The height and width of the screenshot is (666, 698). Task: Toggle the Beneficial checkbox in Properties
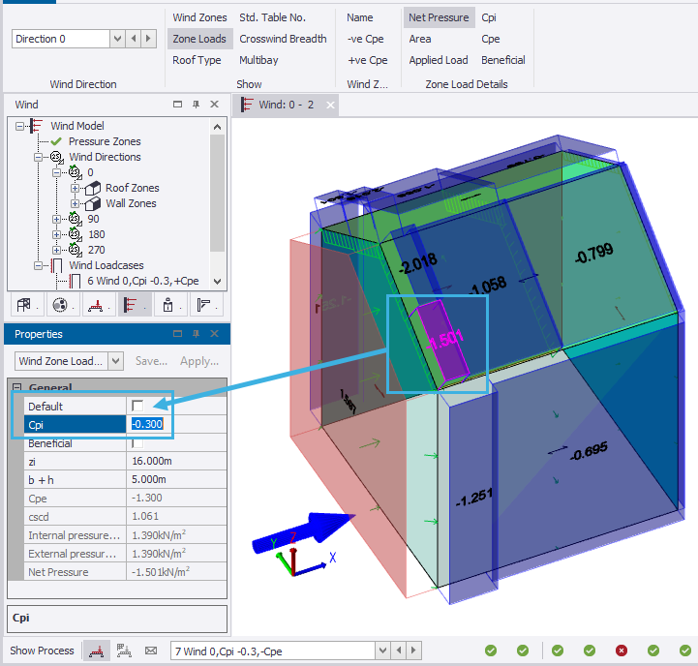137,442
